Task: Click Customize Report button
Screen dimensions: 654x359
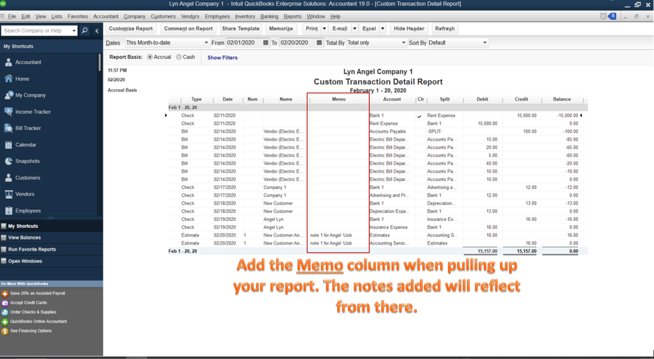Action: click(x=131, y=29)
